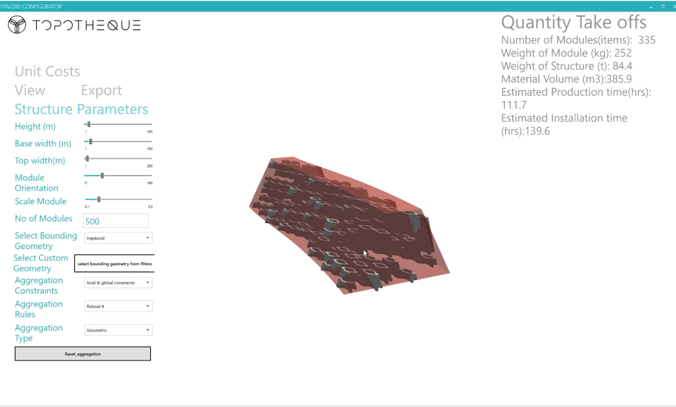Minimize the configurator window

[651, 6]
